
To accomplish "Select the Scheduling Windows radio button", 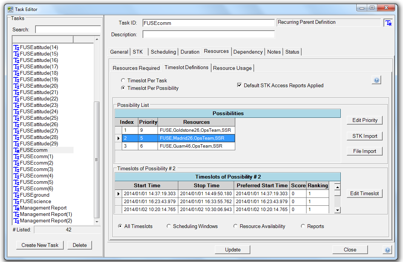I will tap(169, 227).
